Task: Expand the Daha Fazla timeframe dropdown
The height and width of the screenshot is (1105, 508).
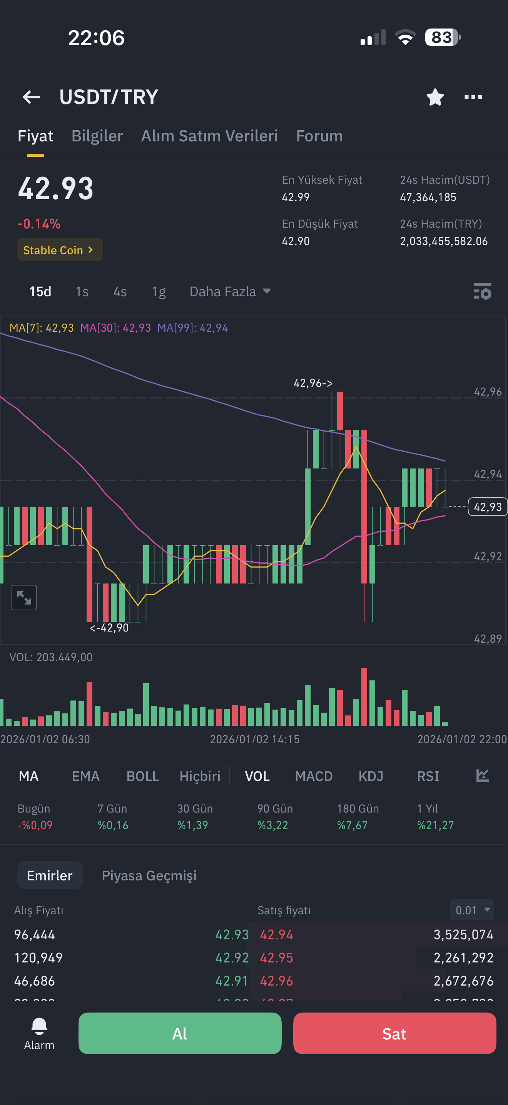Action: click(230, 292)
